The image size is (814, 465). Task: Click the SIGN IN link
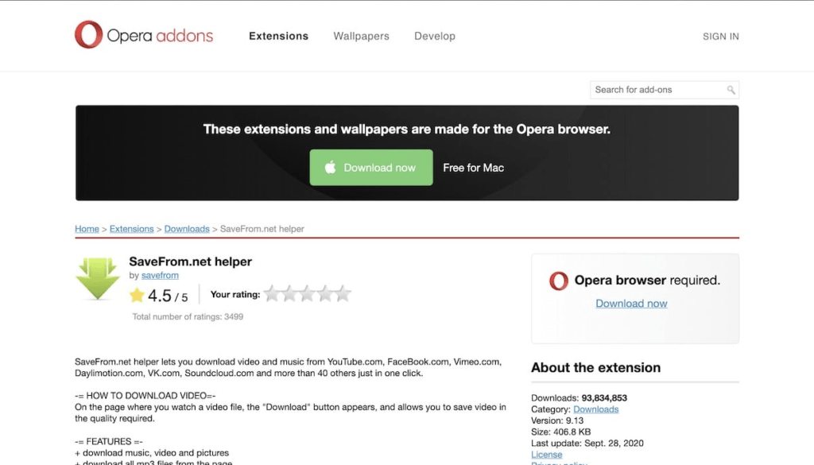tap(720, 37)
